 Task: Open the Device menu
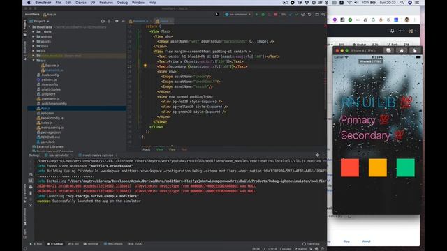[81, 3]
